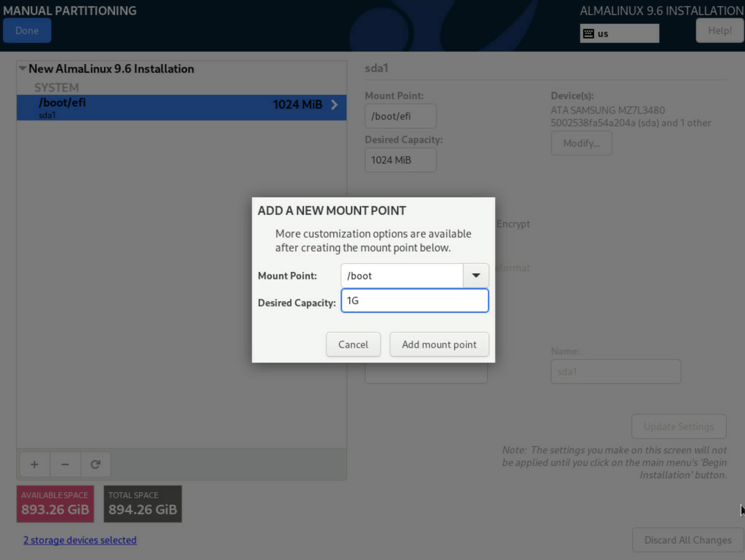Click the SYSTEM section label
The width and height of the screenshot is (745, 560).
pos(56,88)
